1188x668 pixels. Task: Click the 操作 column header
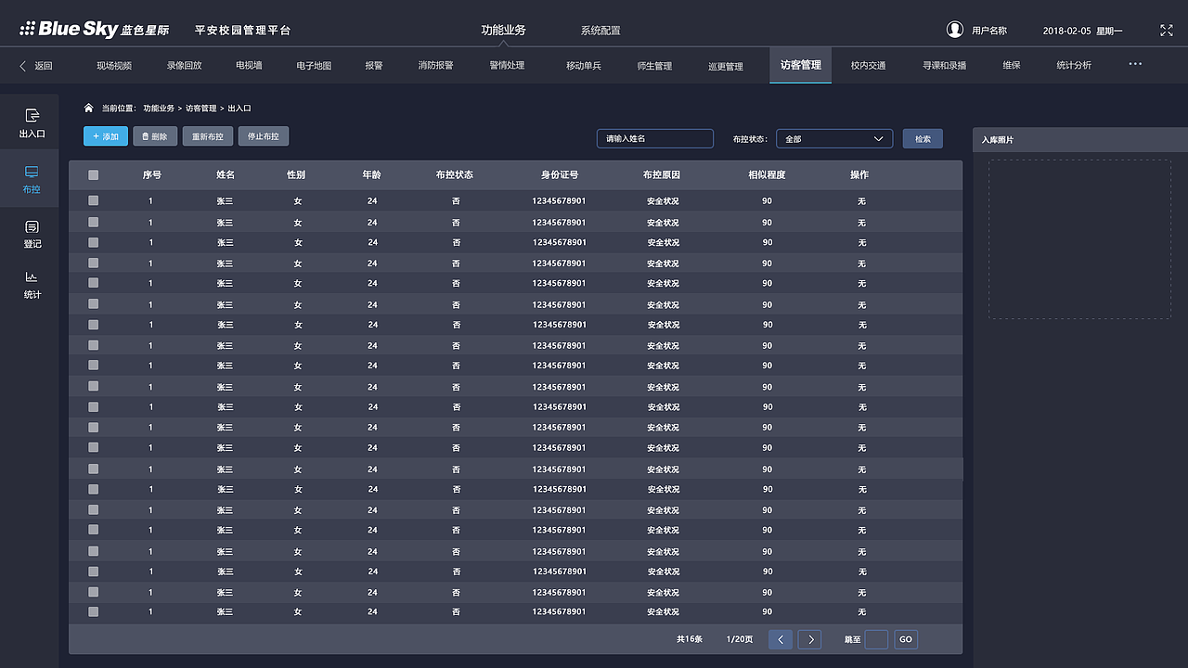(x=859, y=174)
